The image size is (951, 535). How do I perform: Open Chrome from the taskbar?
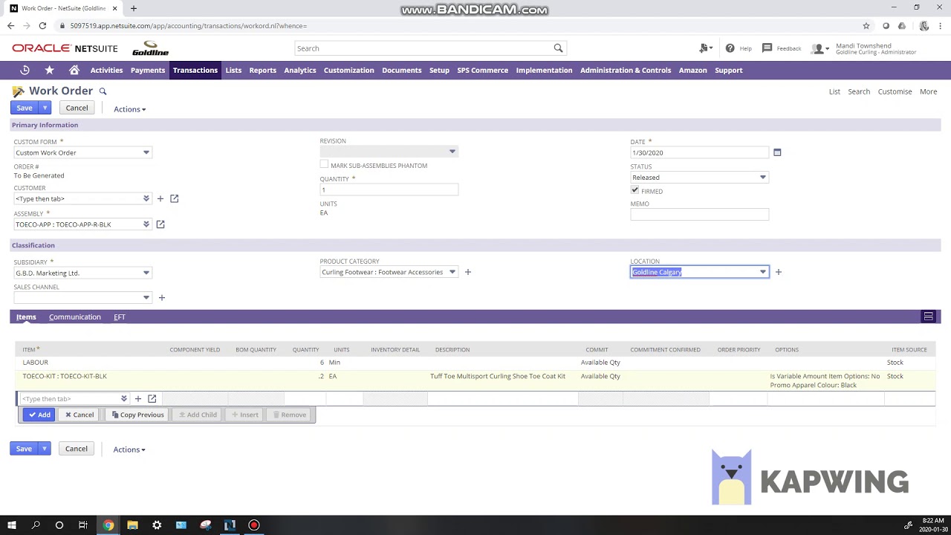point(108,525)
